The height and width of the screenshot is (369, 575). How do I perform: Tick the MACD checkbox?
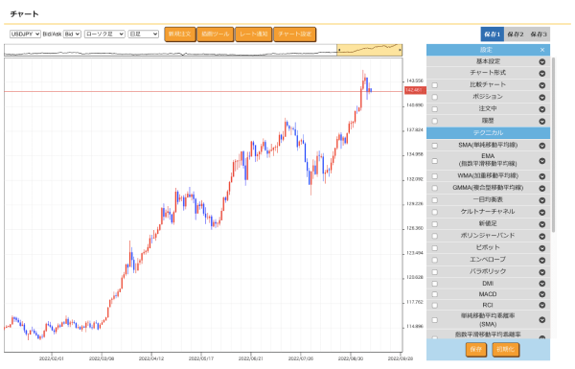click(x=434, y=294)
